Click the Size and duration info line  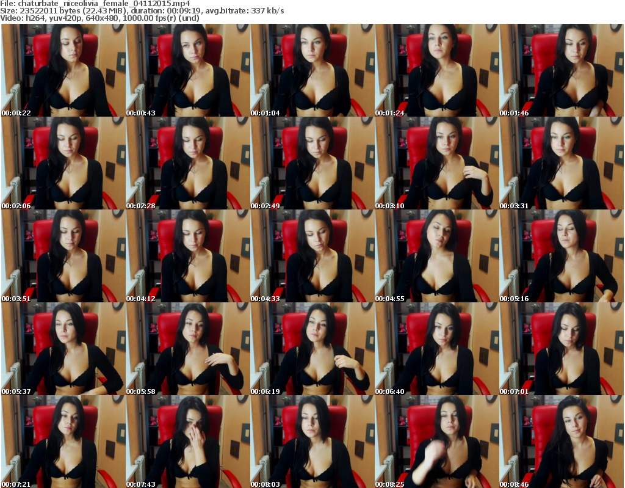pyautogui.click(x=142, y=11)
